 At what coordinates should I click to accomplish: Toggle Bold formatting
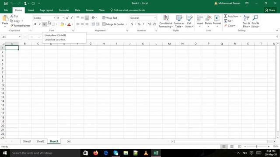pyautogui.click(x=35, y=24)
